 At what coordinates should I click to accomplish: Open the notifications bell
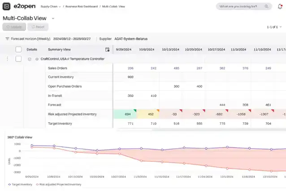[x=280, y=7]
